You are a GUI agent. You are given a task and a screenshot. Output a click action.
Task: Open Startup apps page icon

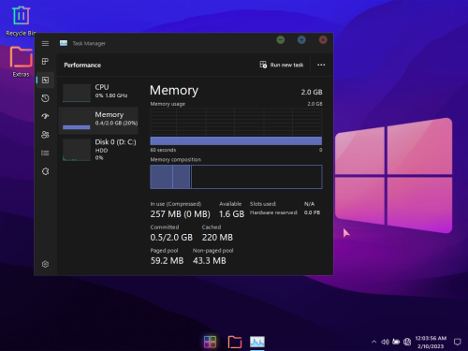tap(45, 116)
